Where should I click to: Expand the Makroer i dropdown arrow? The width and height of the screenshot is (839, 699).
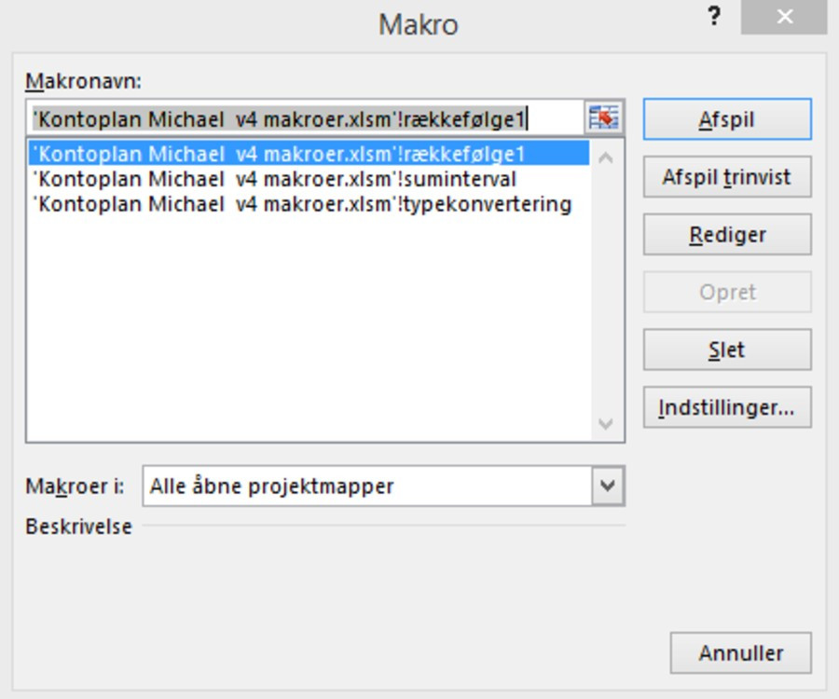608,486
